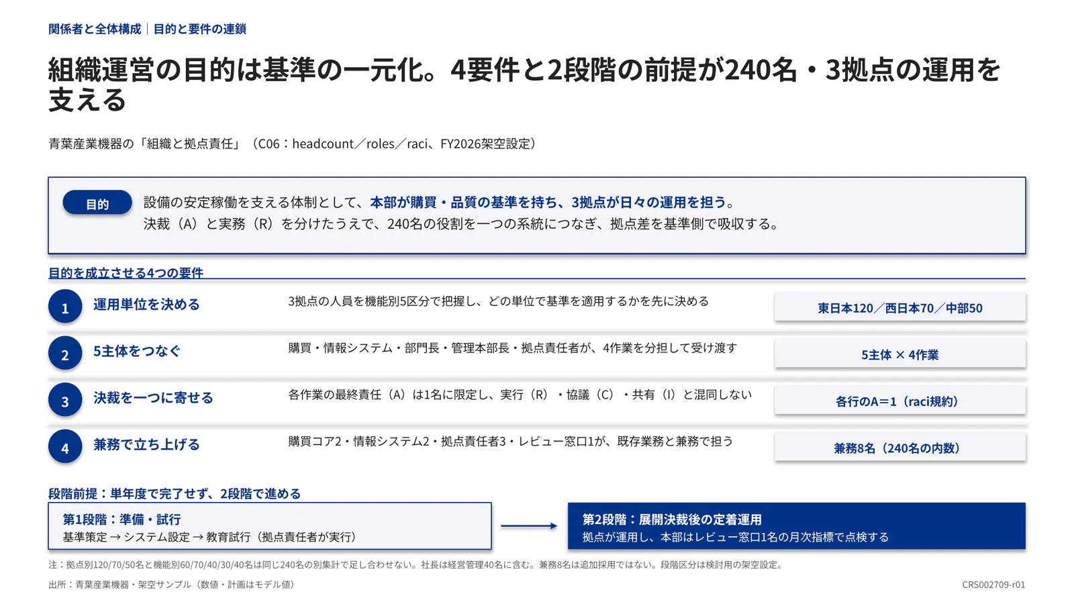Click the heading 運用単位を決める

(146, 304)
